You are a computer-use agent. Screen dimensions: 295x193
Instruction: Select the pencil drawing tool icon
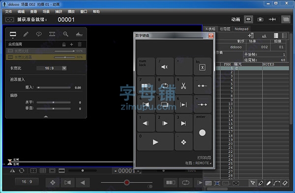(x=26, y=34)
